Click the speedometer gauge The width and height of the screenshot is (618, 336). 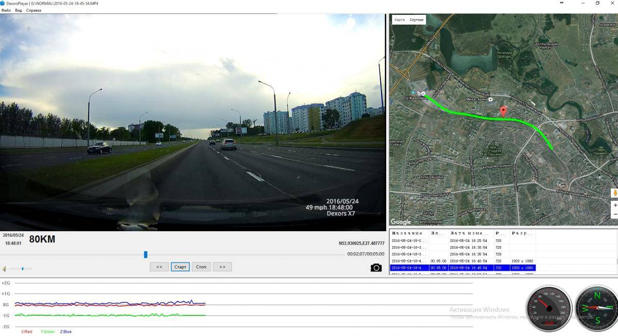[x=548, y=308]
